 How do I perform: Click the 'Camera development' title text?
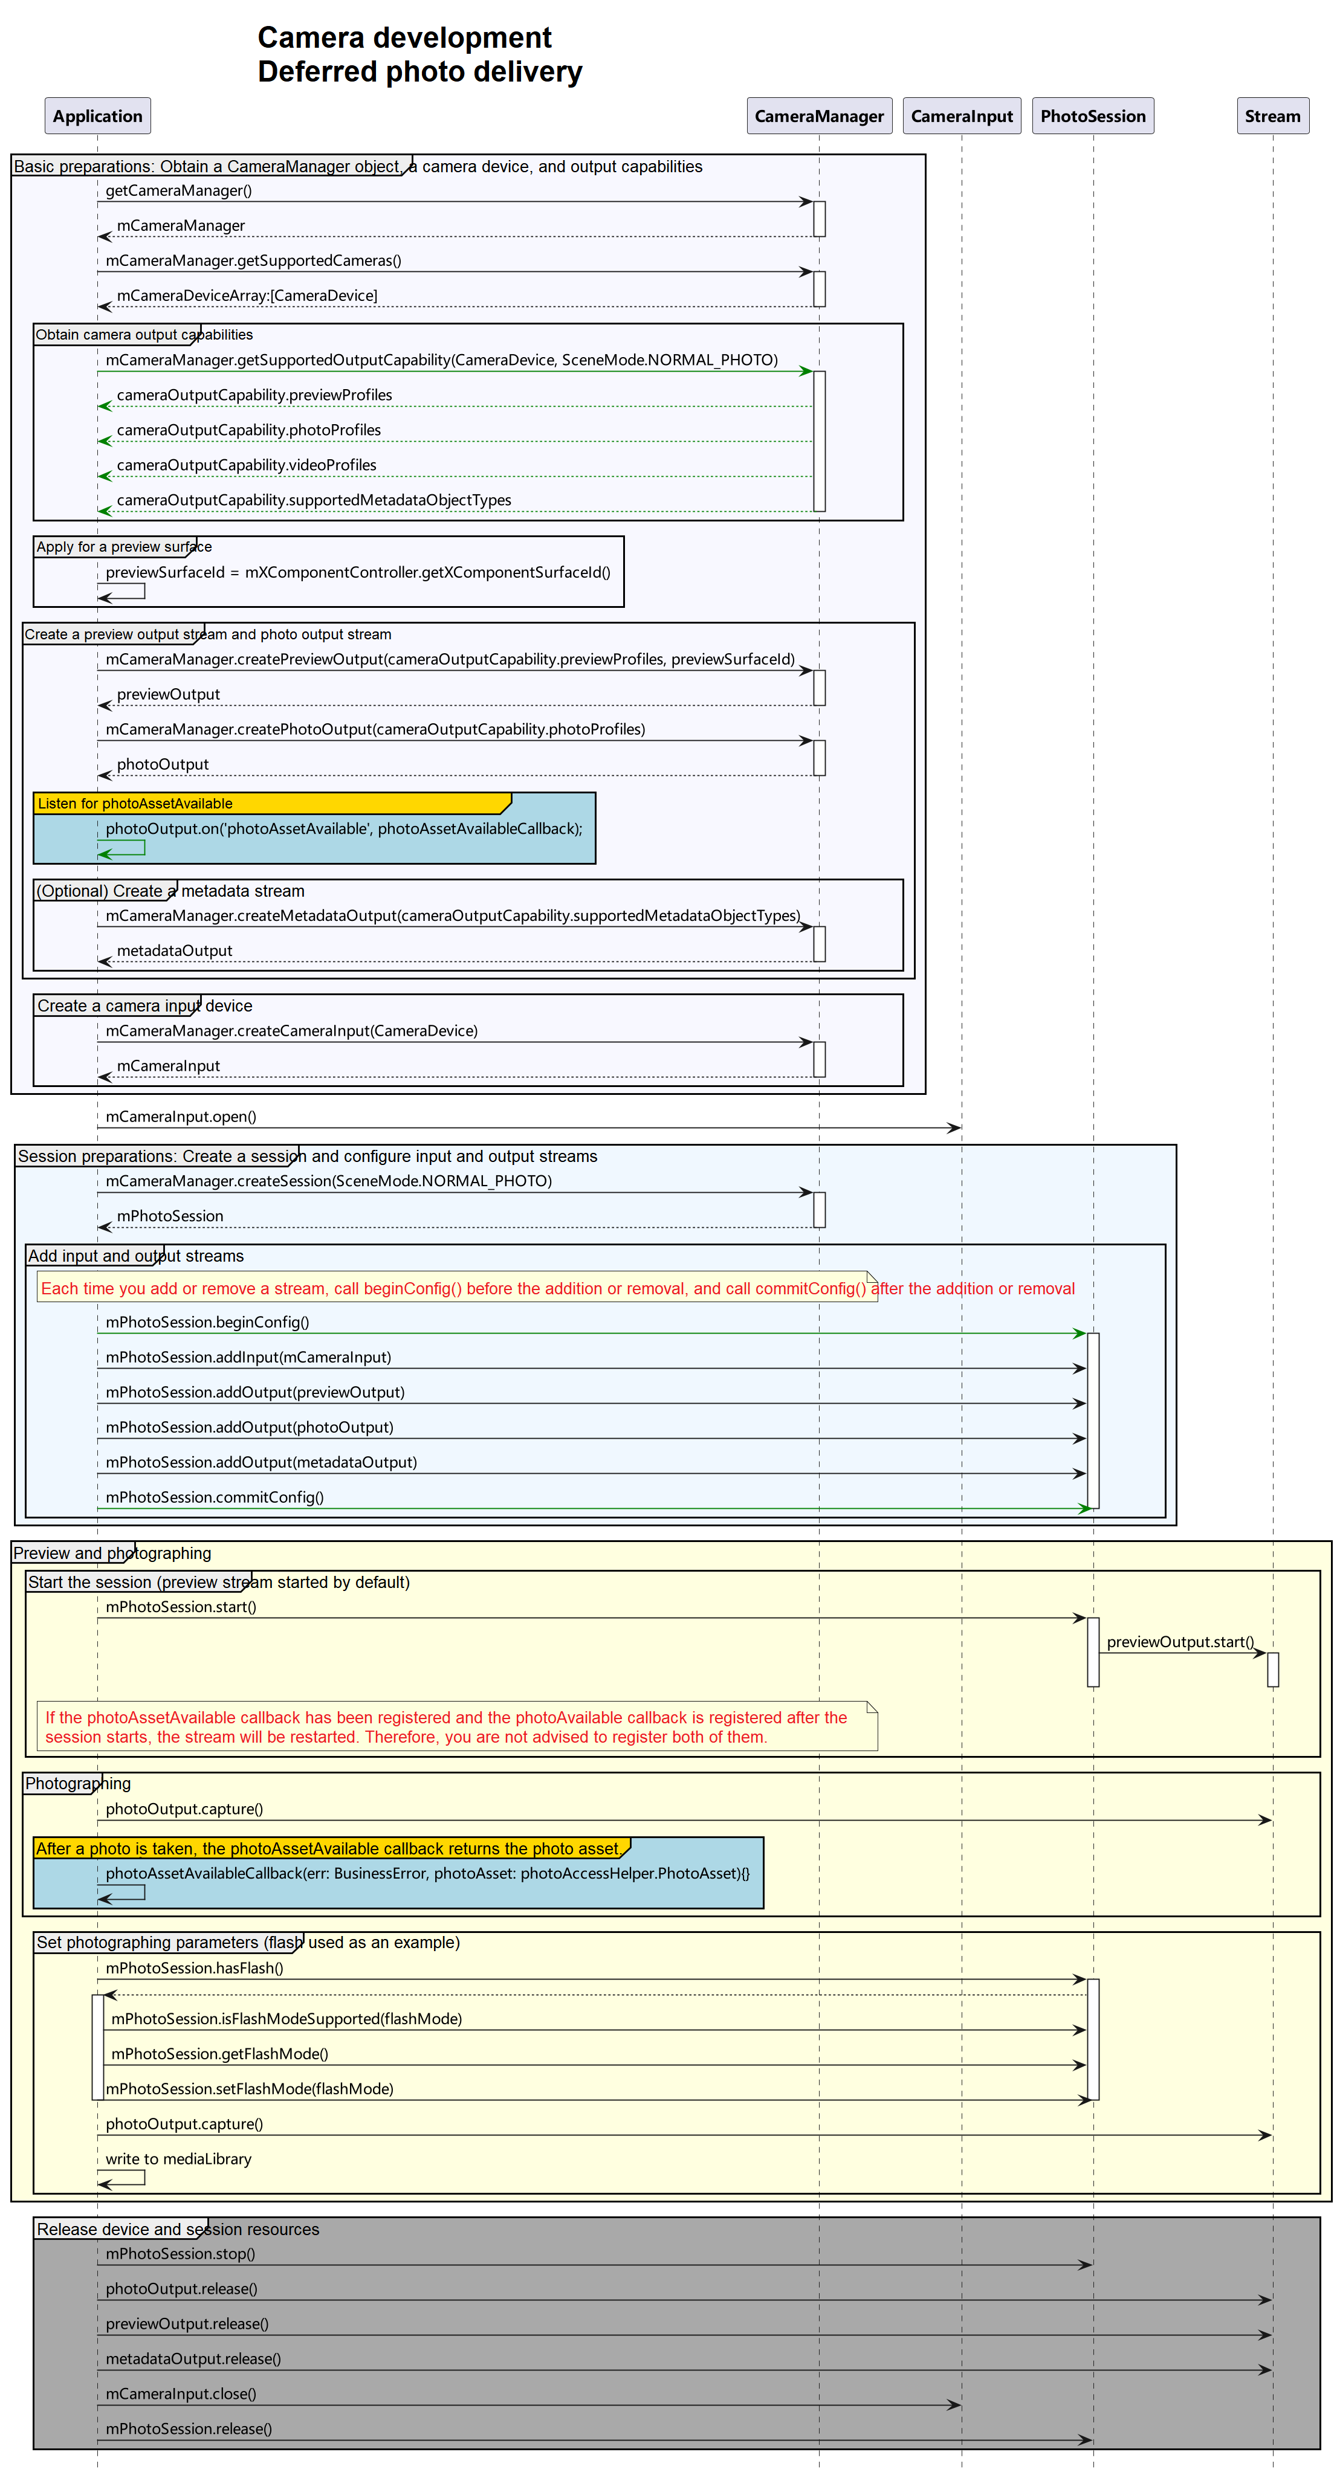tap(404, 37)
